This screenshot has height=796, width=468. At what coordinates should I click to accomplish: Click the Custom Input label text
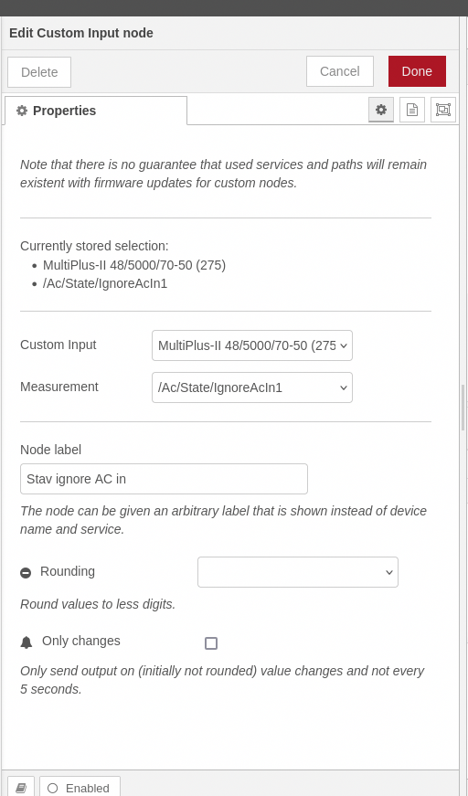(x=58, y=345)
